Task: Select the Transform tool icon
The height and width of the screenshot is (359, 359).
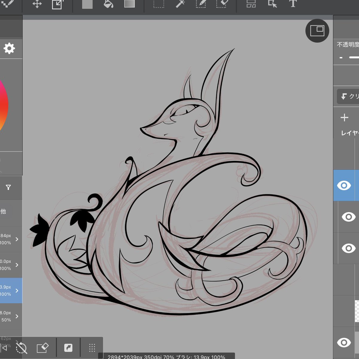Action: [x=57, y=4]
